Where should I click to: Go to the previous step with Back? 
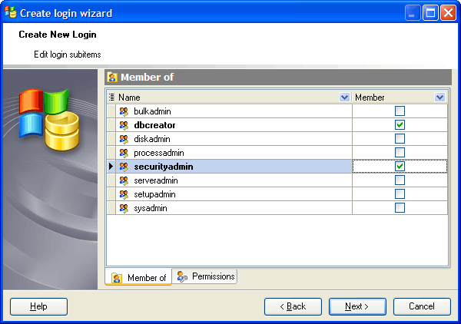pyautogui.click(x=293, y=306)
